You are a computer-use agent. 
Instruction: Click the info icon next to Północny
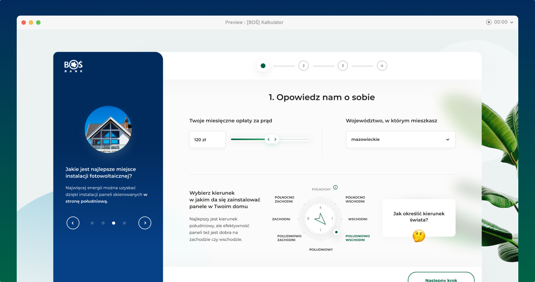tap(335, 187)
